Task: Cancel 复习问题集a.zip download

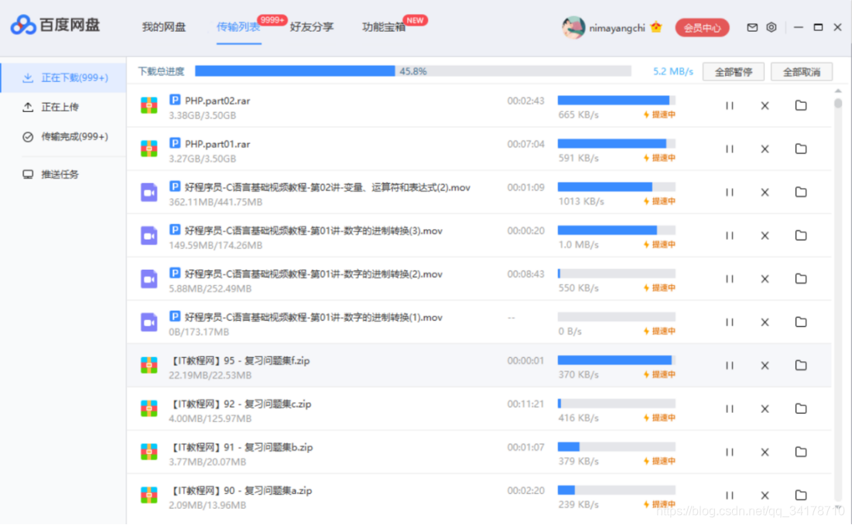Action: click(x=765, y=495)
